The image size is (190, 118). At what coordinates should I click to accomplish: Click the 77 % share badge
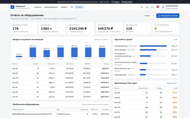[175, 93]
